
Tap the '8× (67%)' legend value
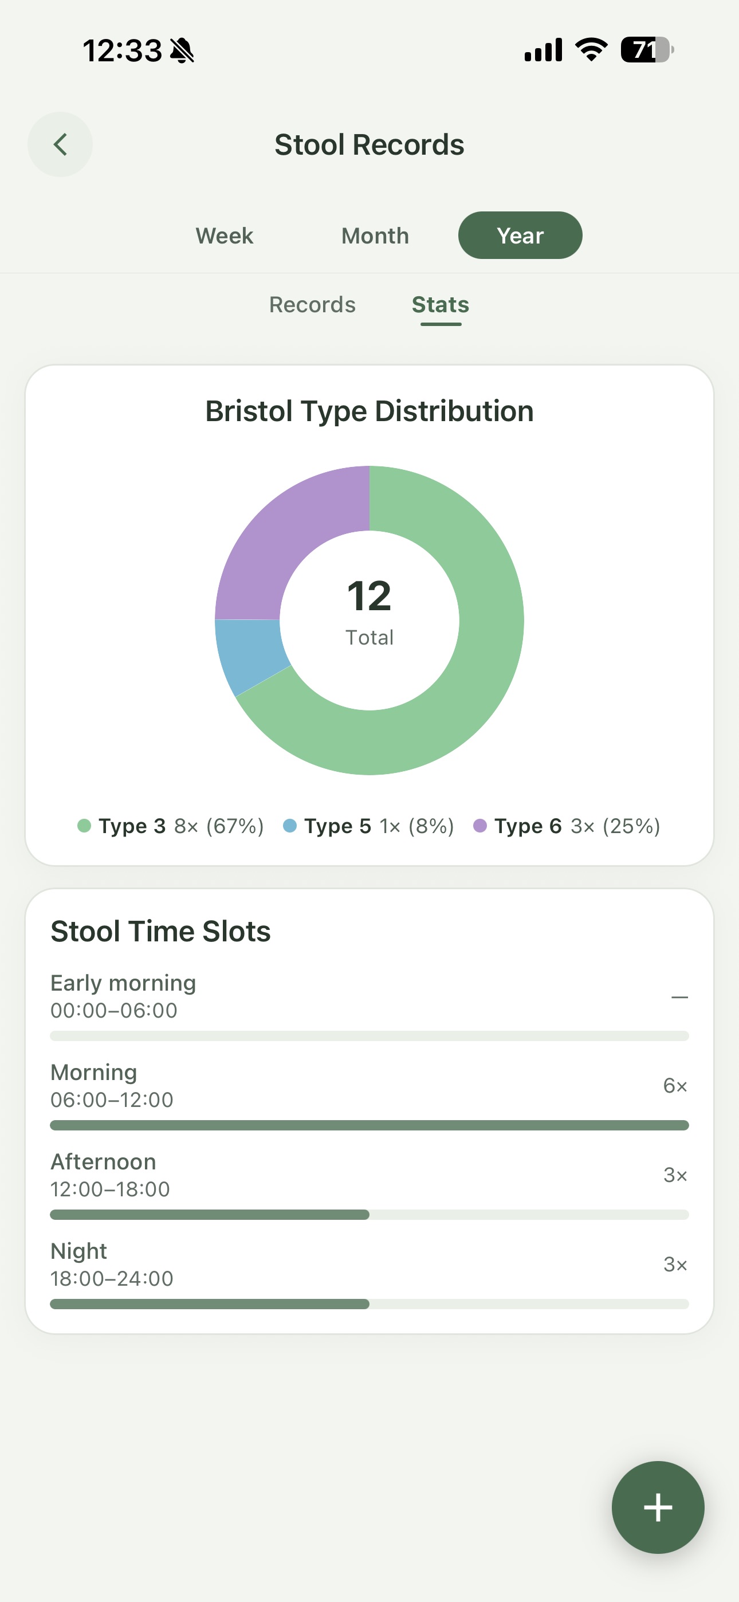pyautogui.click(x=219, y=826)
